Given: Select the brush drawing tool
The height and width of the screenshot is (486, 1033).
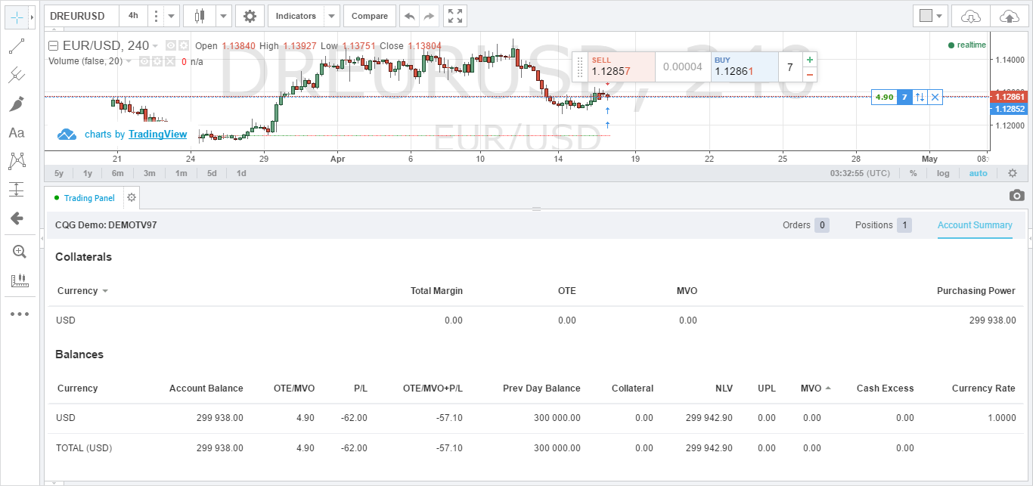Looking at the screenshot, I should click(17, 104).
